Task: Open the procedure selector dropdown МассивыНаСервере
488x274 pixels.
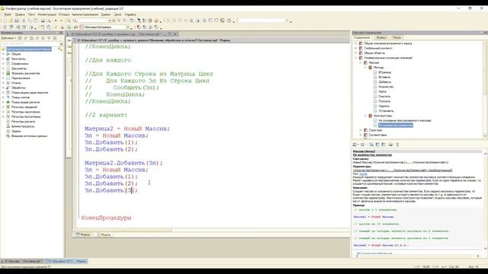Action: (127, 27)
